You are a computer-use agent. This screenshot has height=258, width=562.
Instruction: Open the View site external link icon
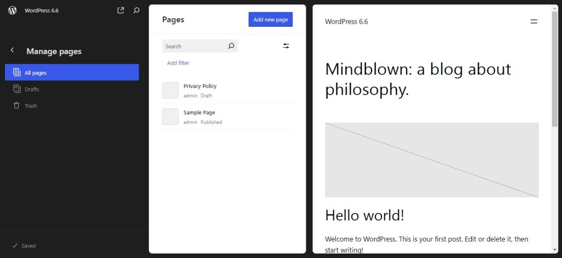121,10
